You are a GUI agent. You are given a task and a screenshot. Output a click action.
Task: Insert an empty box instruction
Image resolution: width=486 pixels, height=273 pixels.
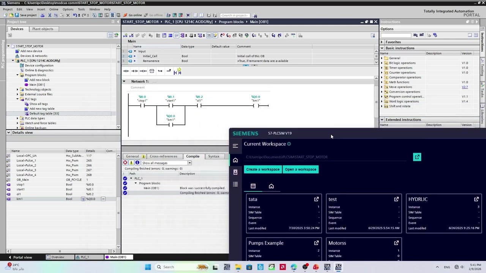coord(152,71)
